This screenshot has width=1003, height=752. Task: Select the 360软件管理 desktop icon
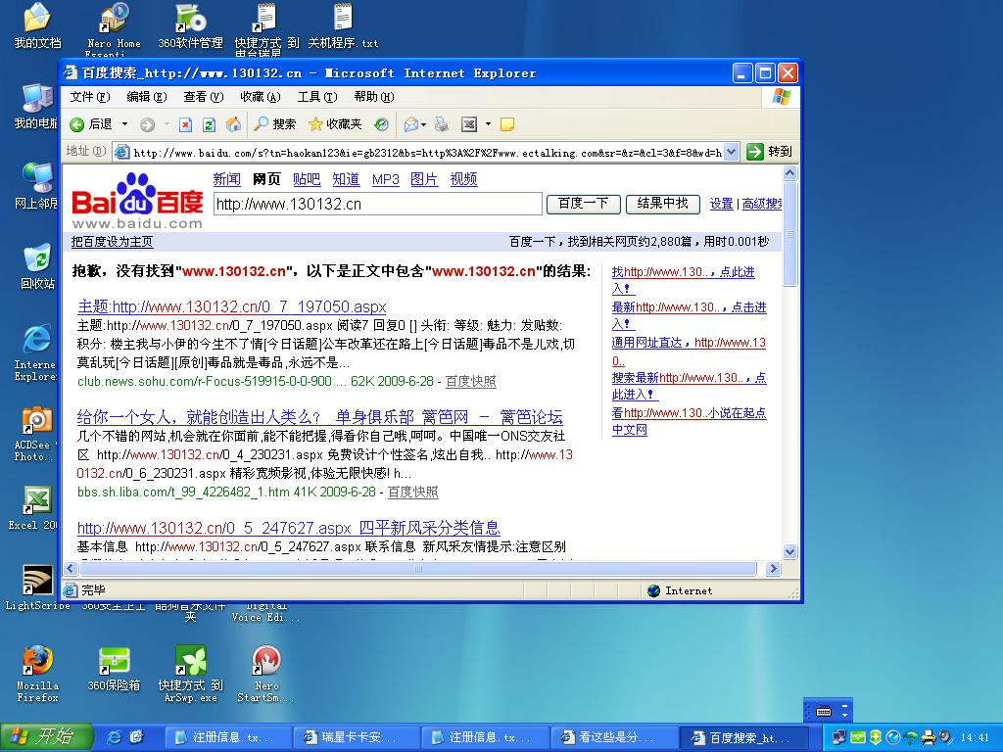(x=190, y=26)
